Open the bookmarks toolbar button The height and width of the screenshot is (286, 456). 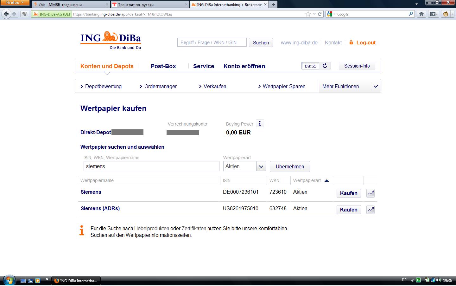434,14
